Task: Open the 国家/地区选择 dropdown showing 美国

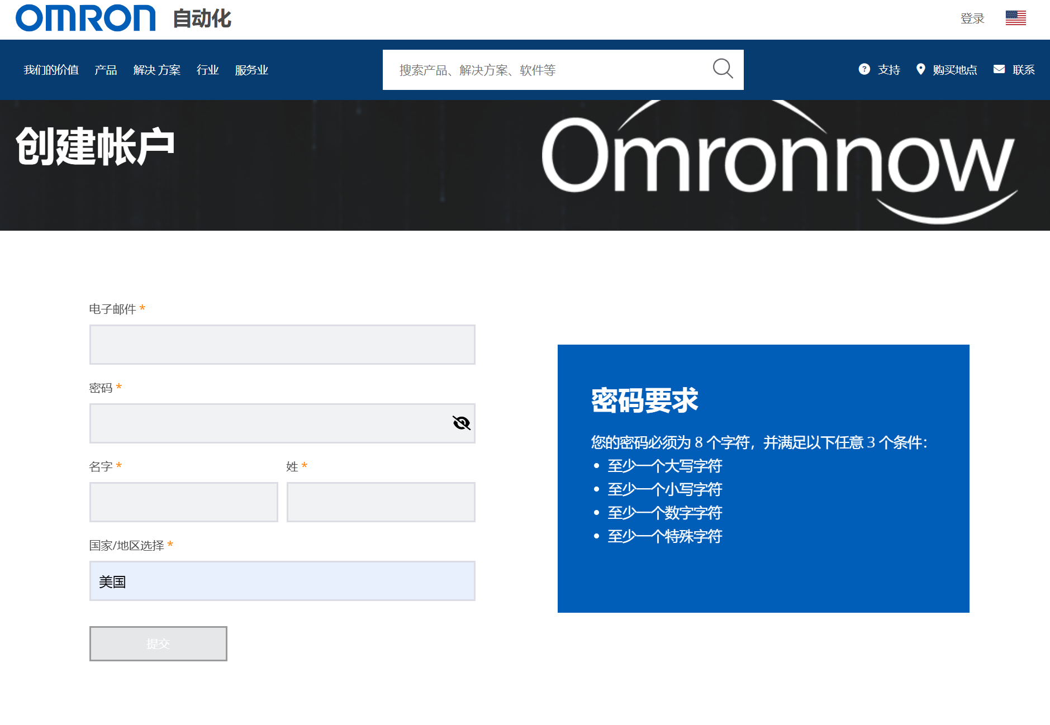Action: [282, 581]
